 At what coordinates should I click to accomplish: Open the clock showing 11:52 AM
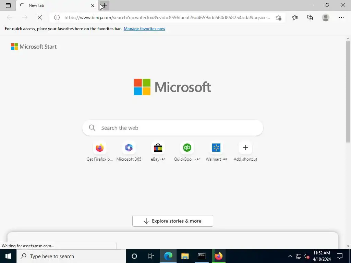(x=322, y=256)
